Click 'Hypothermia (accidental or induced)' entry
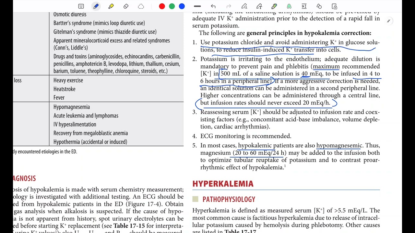This screenshot has height=233, width=415. (x=90, y=142)
